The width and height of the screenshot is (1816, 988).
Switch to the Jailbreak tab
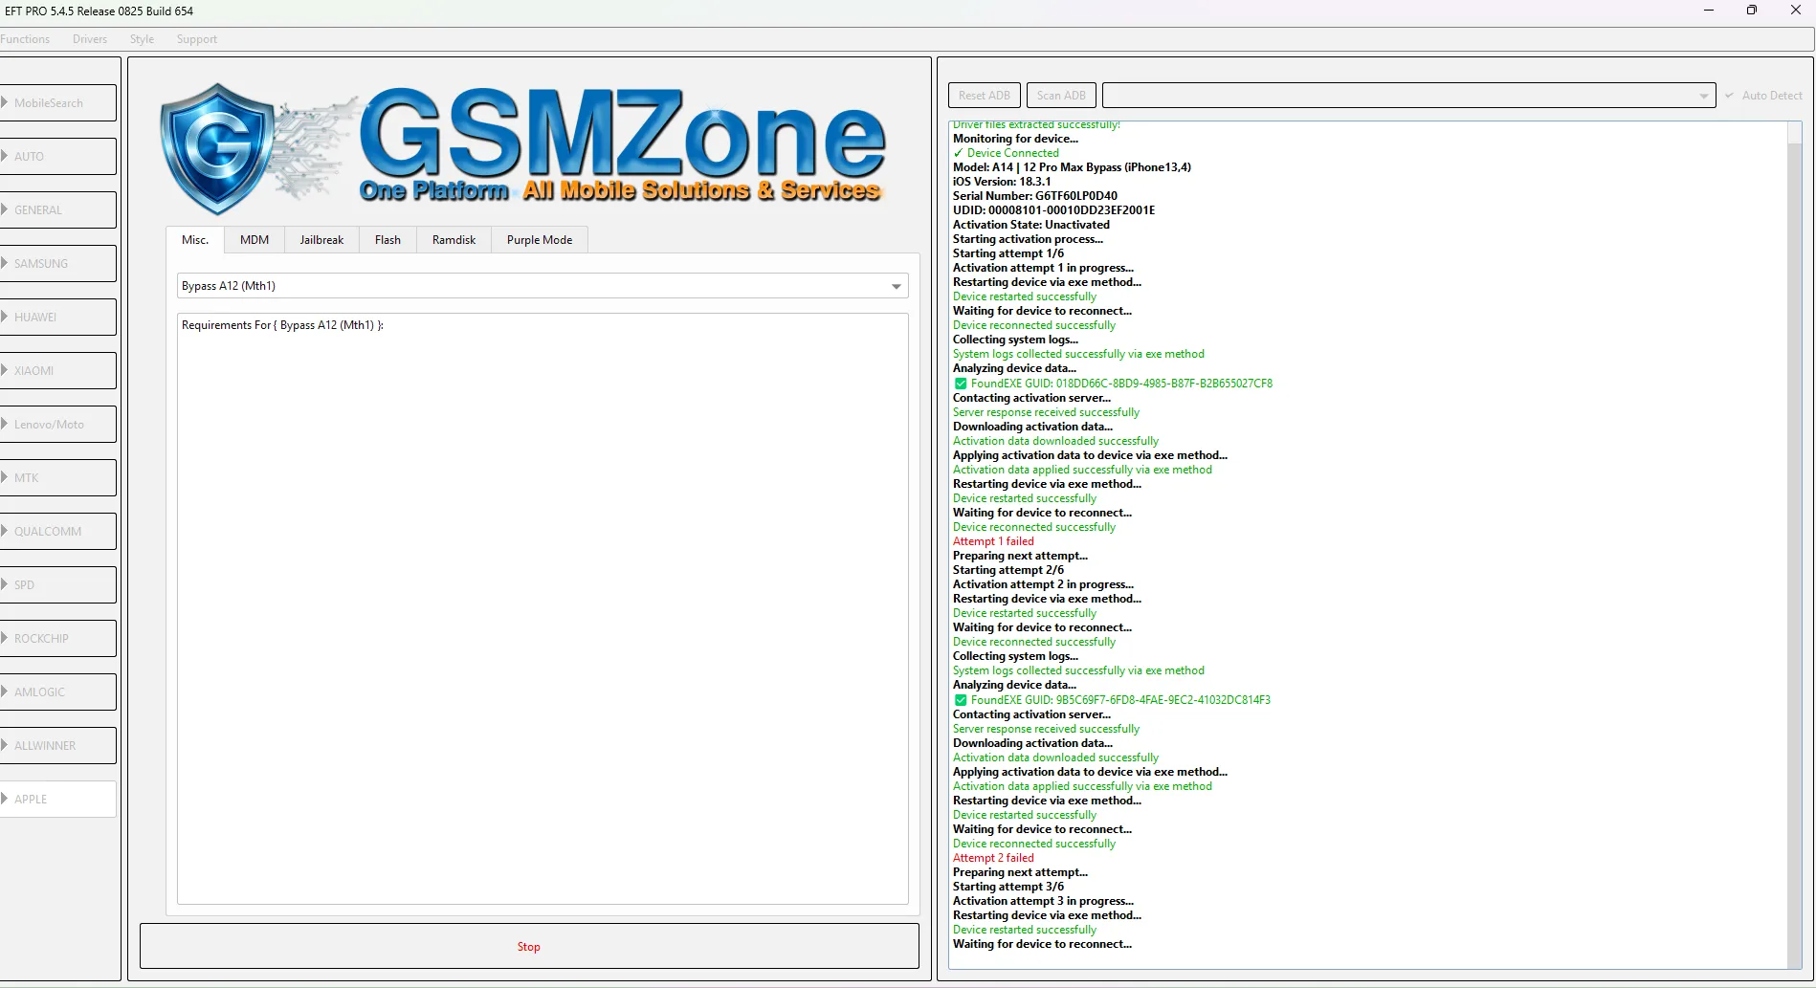(x=321, y=240)
